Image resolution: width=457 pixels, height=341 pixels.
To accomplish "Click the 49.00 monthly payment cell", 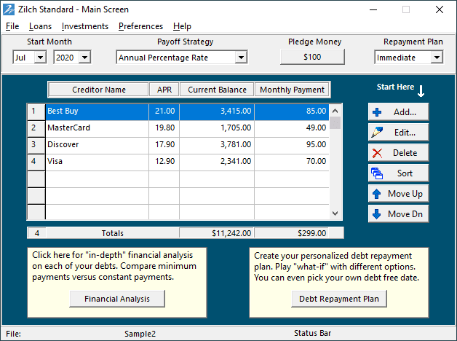I will pos(292,128).
